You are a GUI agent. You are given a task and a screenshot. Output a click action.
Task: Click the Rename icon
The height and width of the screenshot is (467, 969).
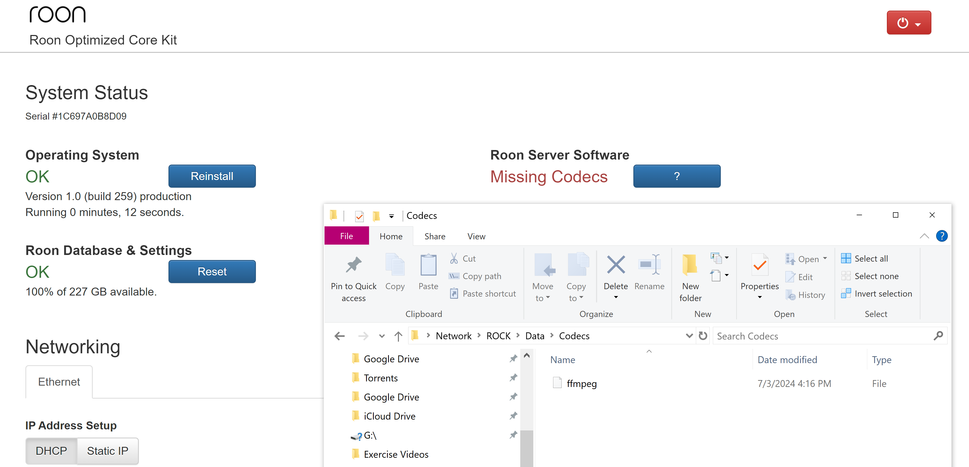[649, 265]
